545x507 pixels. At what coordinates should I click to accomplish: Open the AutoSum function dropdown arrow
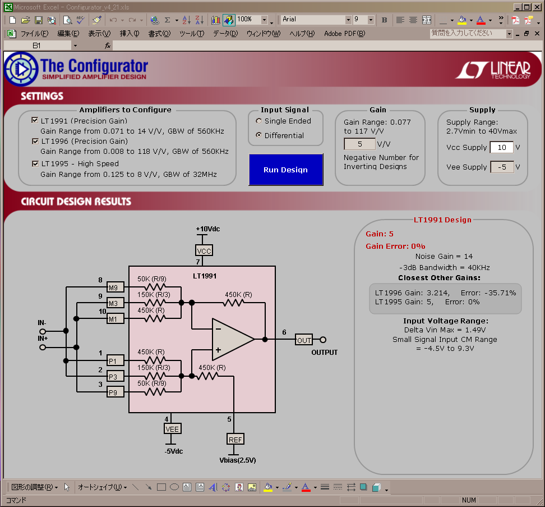(x=177, y=20)
